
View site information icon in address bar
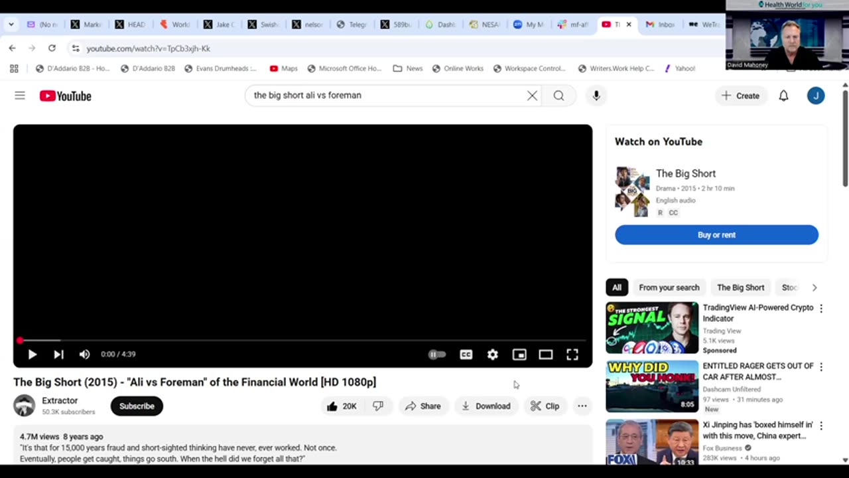point(76,48)
